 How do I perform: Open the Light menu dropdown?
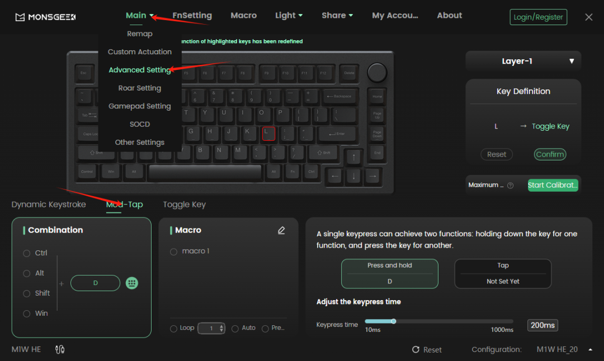point(289,15)
